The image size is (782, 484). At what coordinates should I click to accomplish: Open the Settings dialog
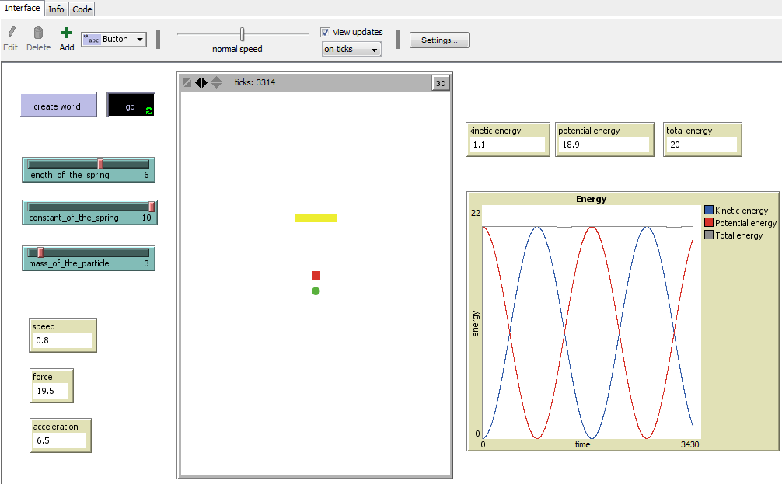coord(439,40)
